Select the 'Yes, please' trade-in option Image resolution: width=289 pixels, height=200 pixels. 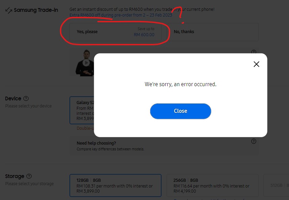(x=115, y=32)
